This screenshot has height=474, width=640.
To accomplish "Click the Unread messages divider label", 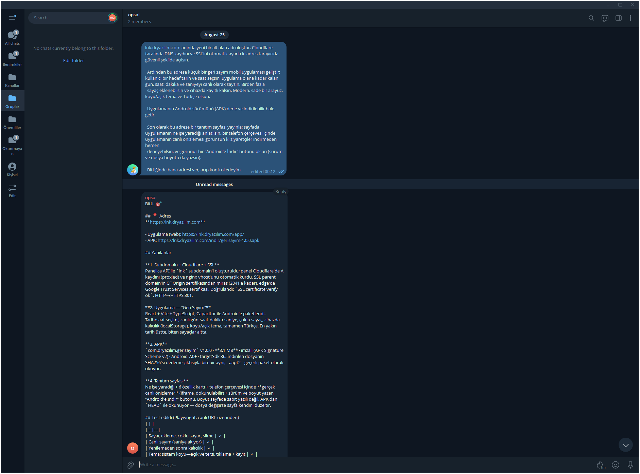I will click(214, 184).
